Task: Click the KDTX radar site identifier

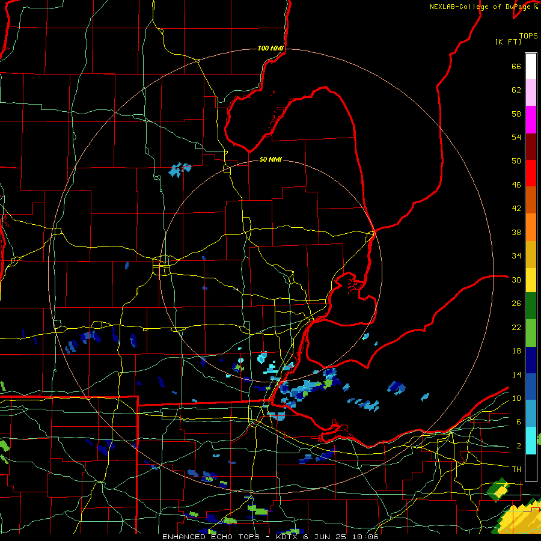Action: [287, 537]
